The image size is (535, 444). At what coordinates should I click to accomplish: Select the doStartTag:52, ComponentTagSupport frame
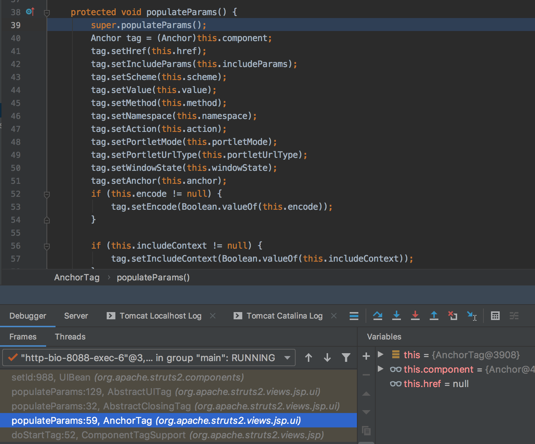tap(178, 435)
